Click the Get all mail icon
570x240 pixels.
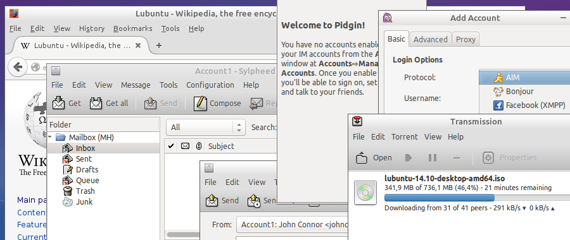(x=96, y=104)
